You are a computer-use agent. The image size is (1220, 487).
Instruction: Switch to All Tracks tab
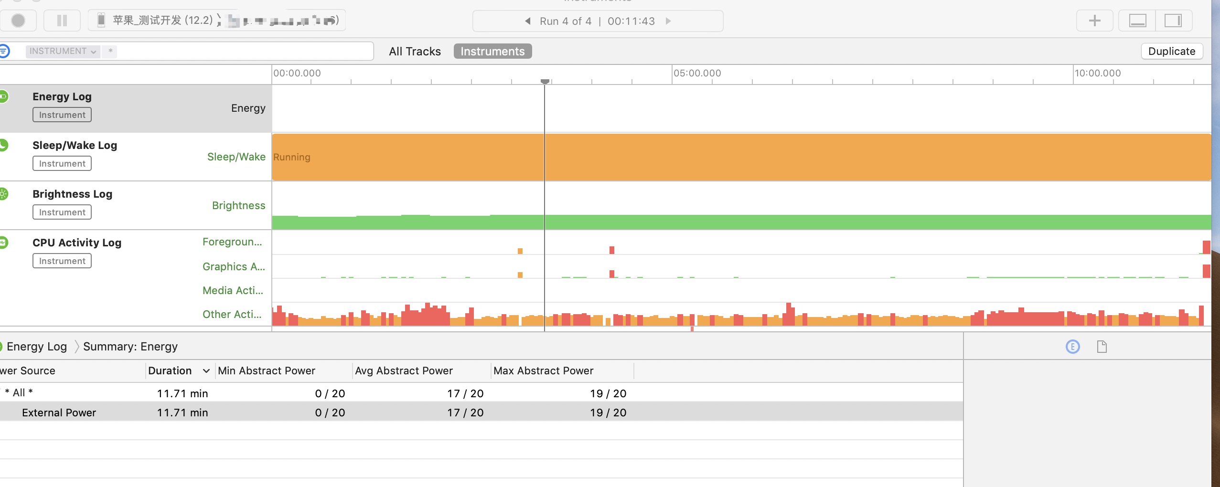pos(415,52)
